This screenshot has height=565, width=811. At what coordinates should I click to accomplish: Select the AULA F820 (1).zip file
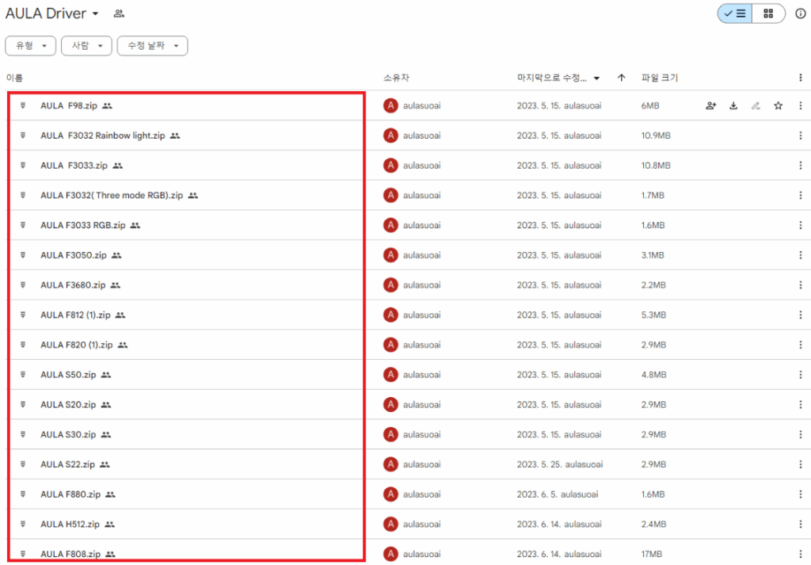pos(77,345)
